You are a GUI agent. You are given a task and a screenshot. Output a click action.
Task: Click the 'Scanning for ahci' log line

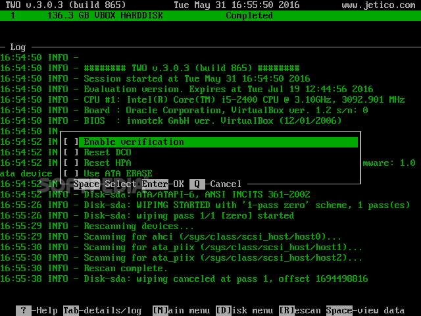tap(171, 237)
